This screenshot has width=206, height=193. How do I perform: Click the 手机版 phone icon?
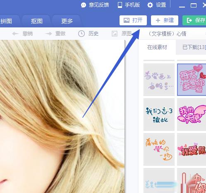tap(120, 5)
